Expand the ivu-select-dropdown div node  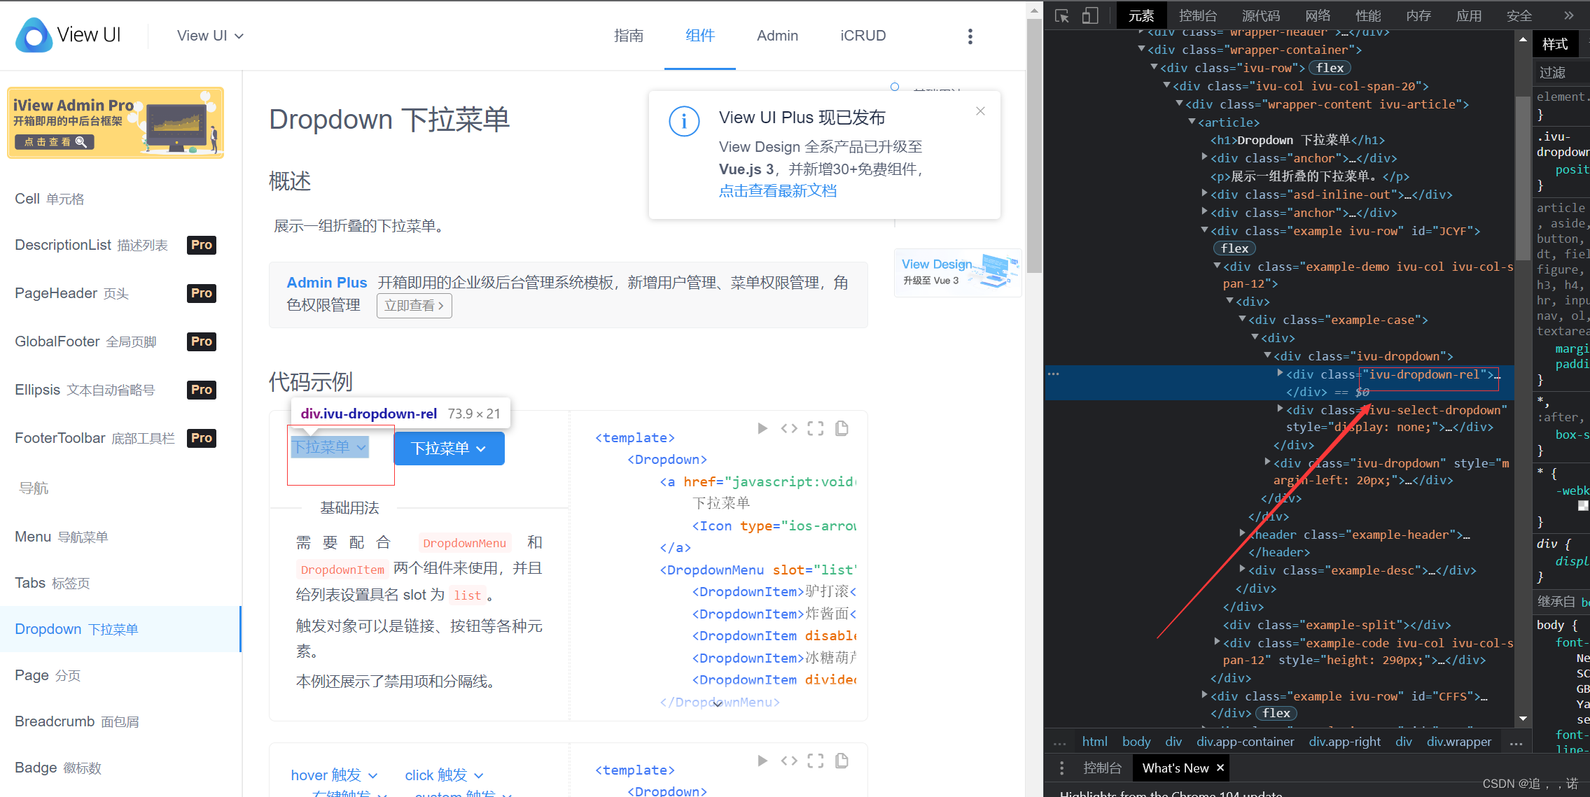pos(1280,409)
